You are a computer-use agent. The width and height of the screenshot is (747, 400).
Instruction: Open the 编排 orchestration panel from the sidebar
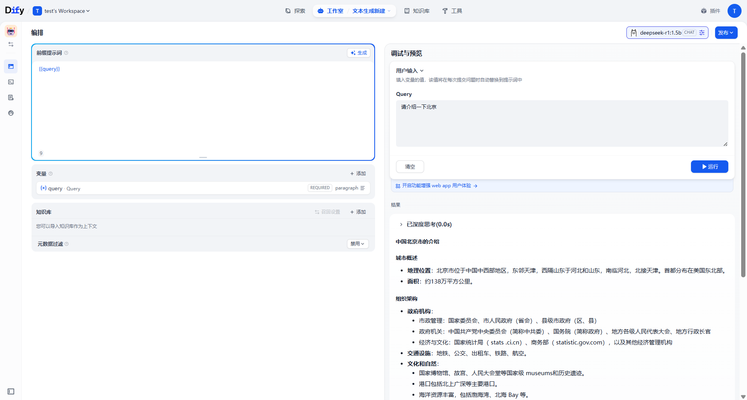pos(11,66)
